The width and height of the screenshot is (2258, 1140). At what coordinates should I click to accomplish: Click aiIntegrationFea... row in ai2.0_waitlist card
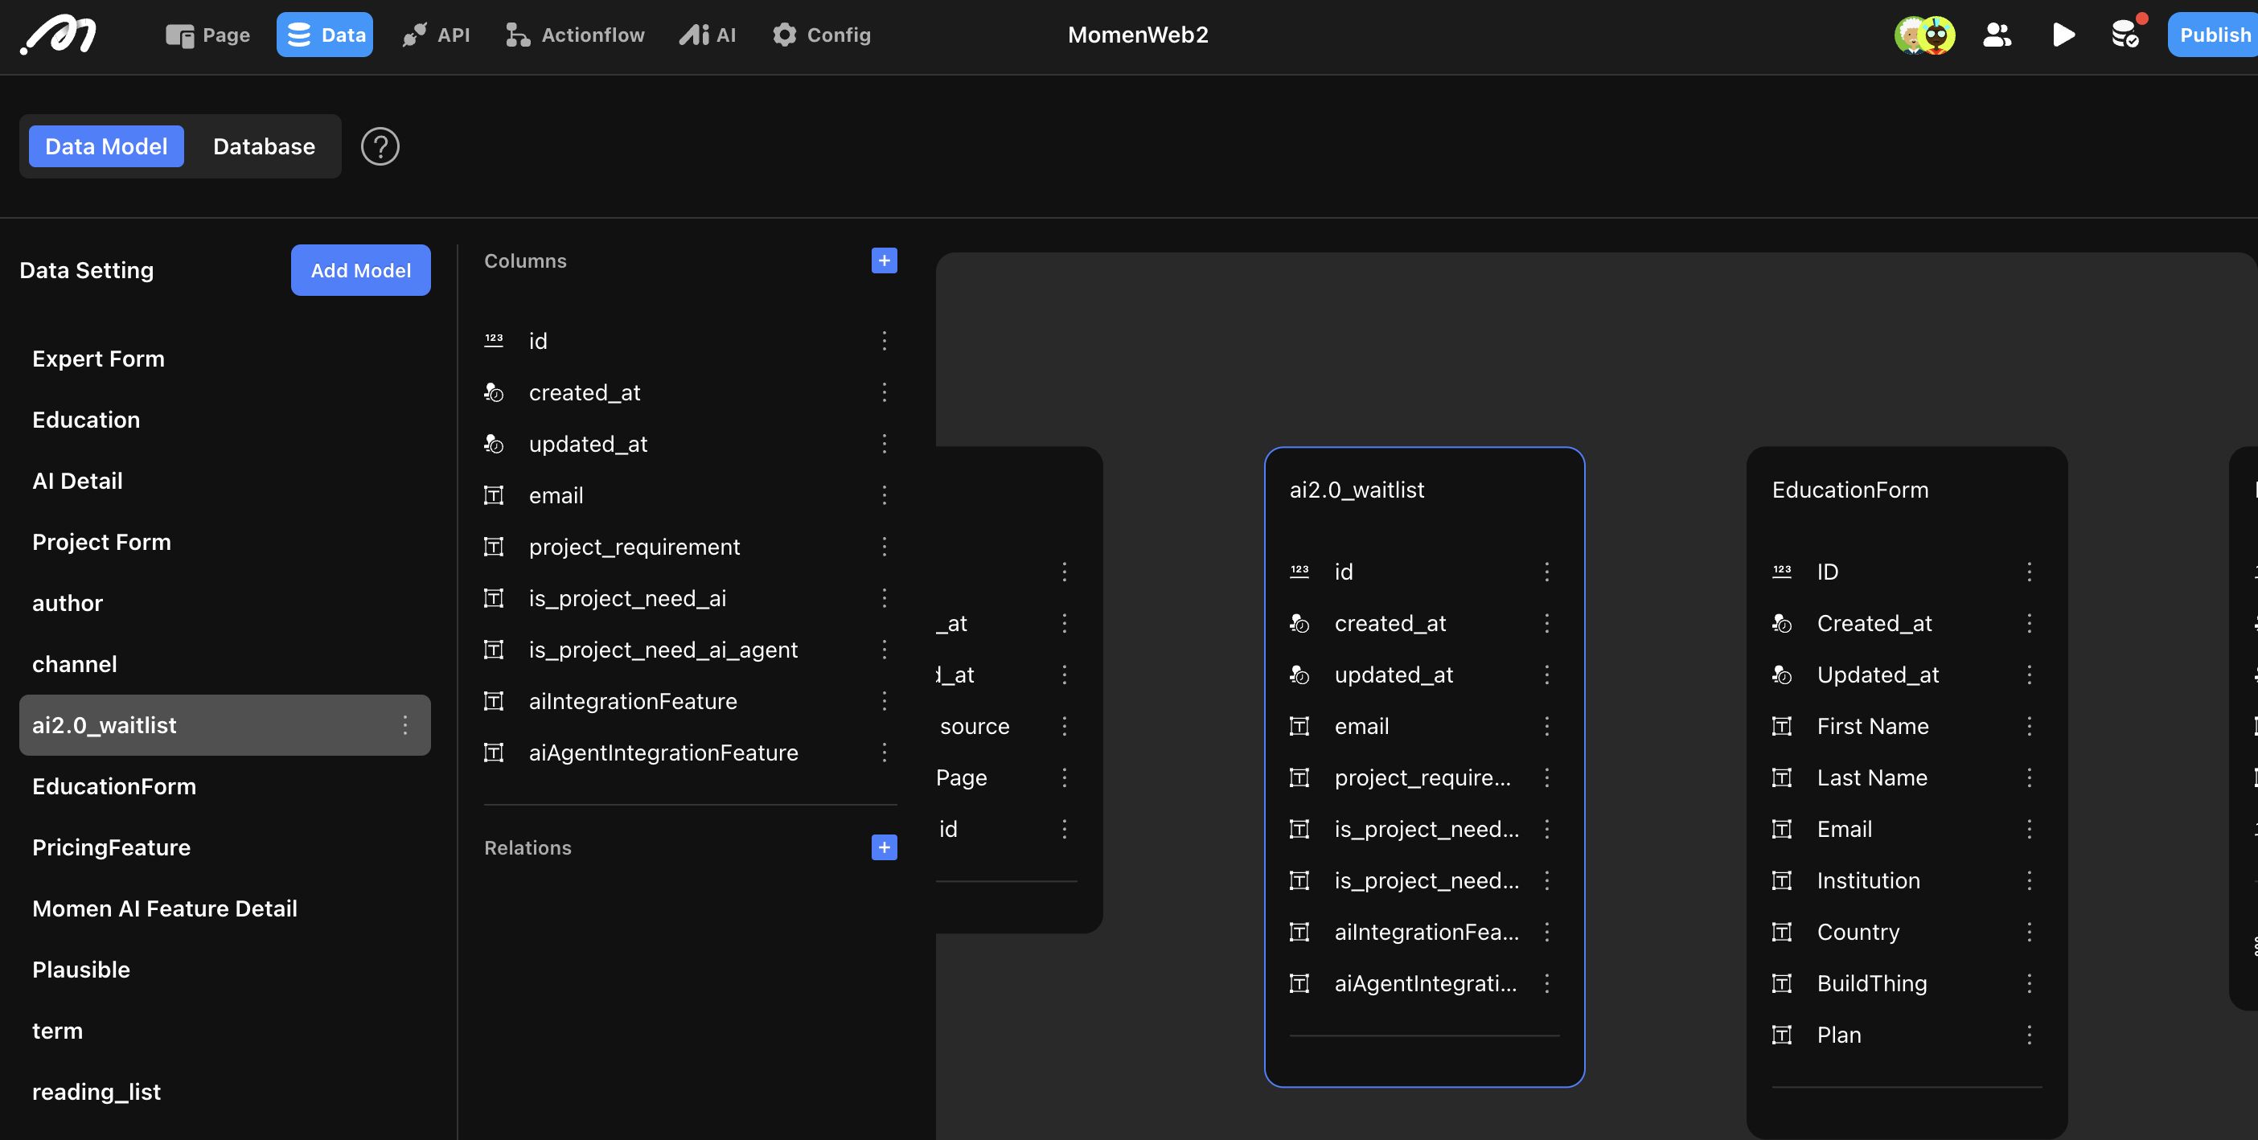click(x=1424, y=933)
